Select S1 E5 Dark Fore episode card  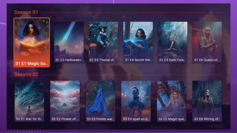(172, 42)
